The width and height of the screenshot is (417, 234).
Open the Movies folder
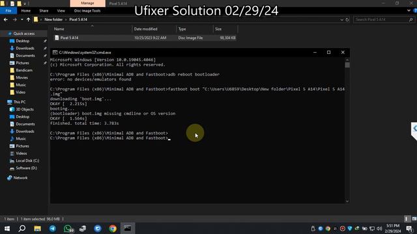click(22, 78)
